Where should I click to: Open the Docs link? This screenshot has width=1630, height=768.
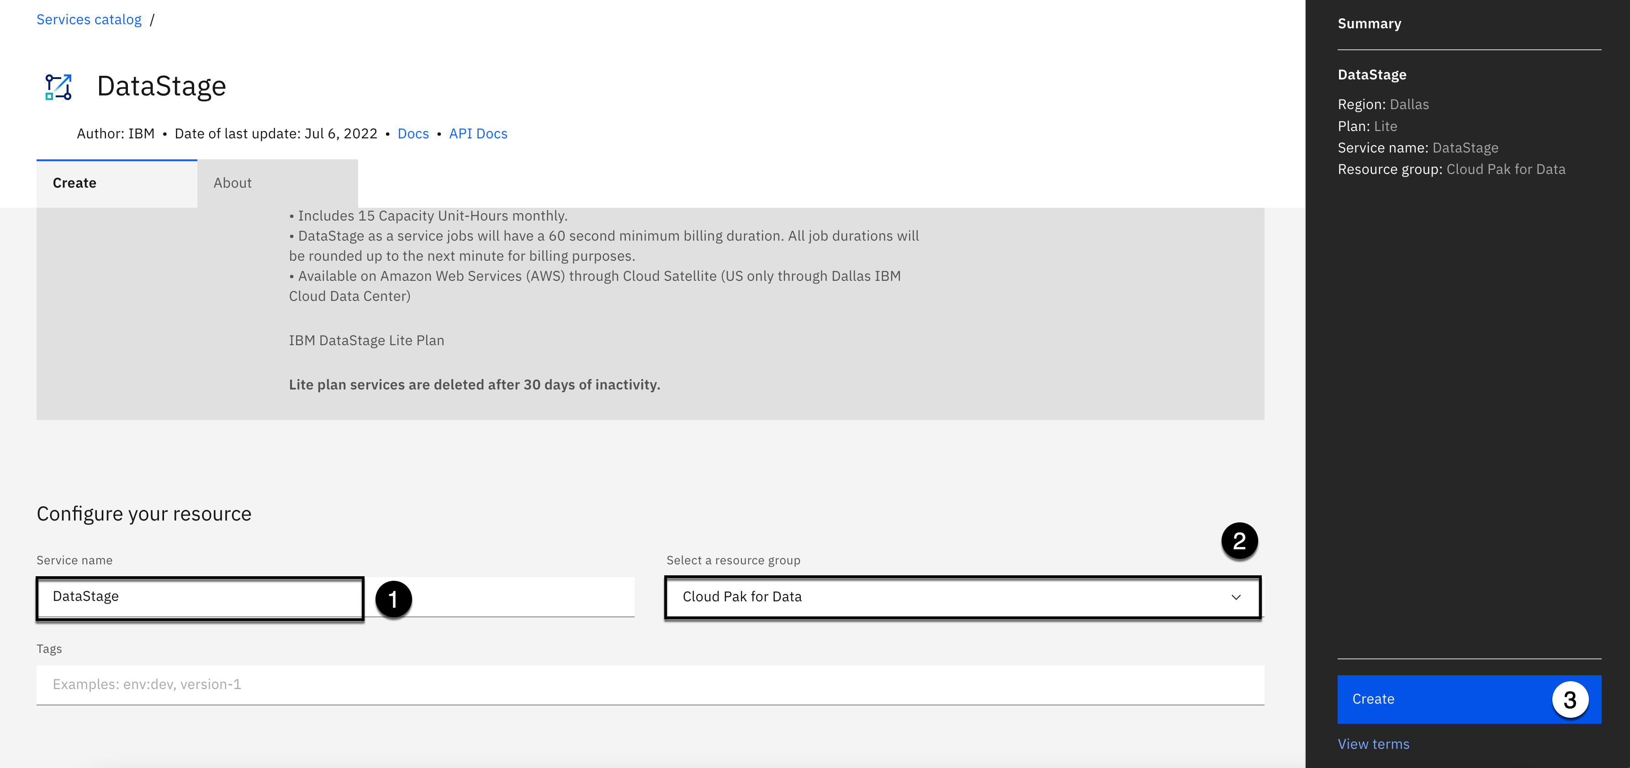tap(413, 133)
